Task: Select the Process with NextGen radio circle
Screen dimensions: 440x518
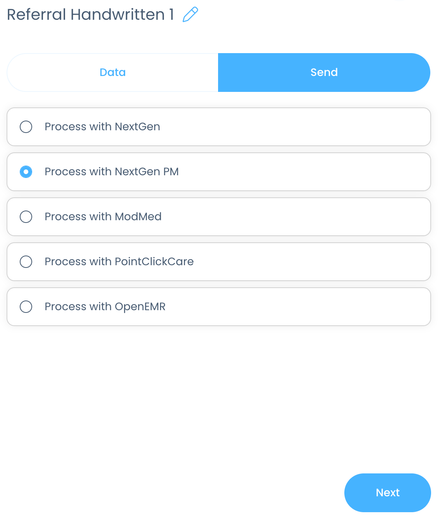Action: [26, 127]
